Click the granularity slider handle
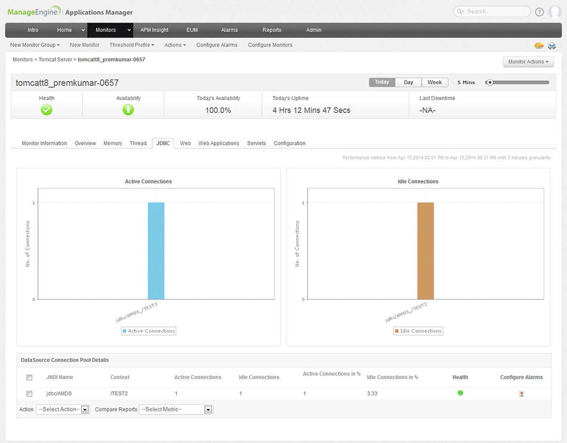Image resolution: width=567 pixels, height=443 pixels. [489, 82]
